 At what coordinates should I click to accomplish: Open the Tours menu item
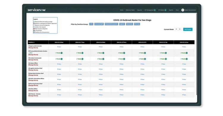(177, 10)
